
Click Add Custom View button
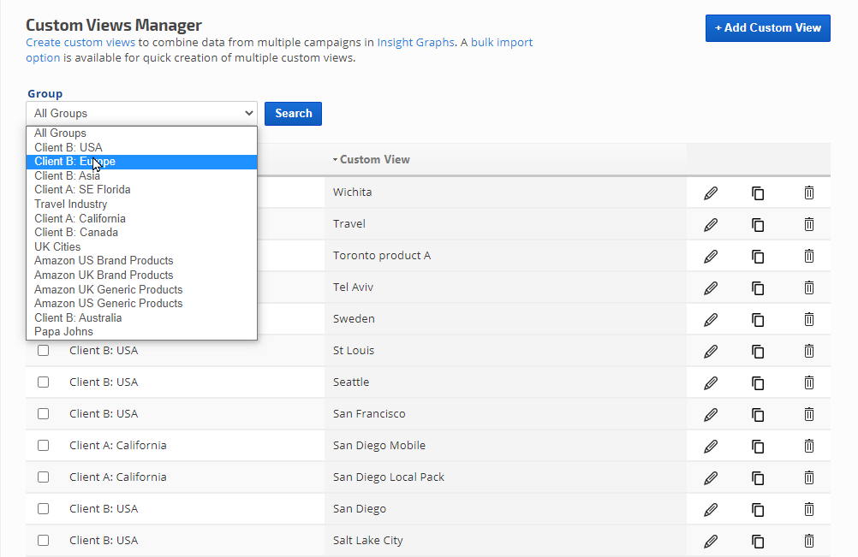767,27
